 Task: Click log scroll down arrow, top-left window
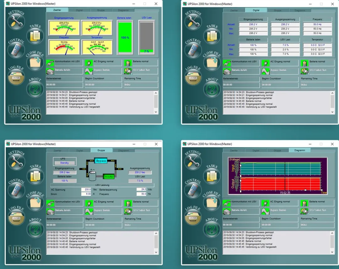156,112
